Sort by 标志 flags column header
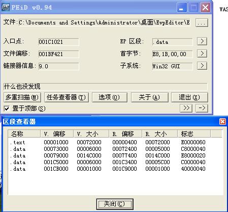Viewport: 228px width, 212px height. (194, 134)
